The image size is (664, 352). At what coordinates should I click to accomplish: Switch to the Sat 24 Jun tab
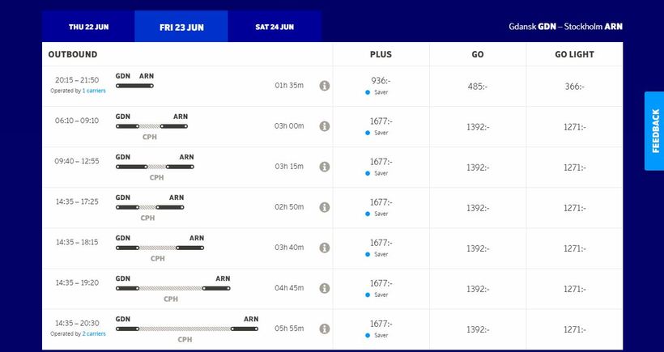coord(275,27)
